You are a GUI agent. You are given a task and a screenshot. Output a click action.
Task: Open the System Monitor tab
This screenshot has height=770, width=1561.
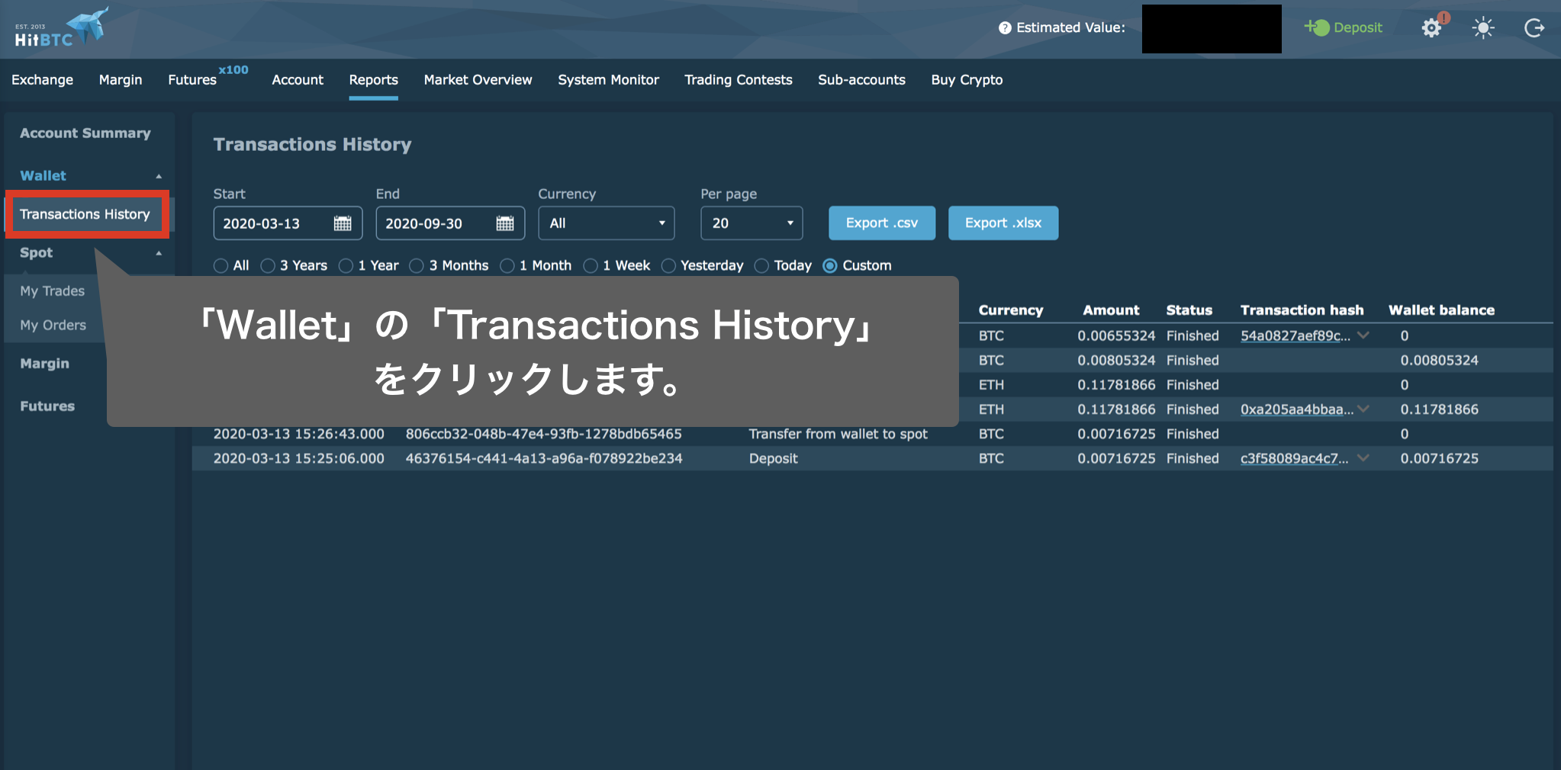pos(608,80)
